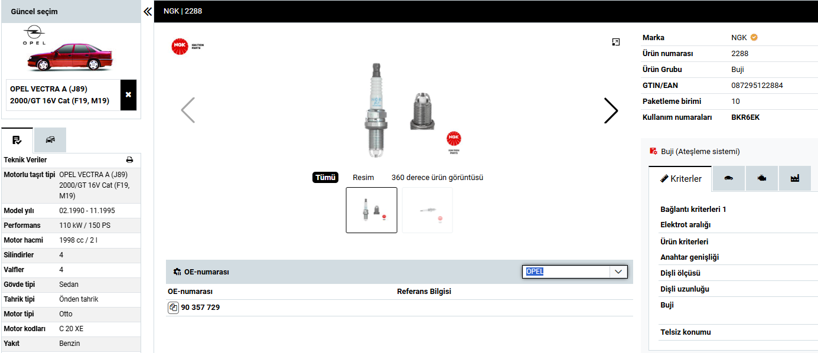Expand product image to fullscreen
Image resolution: width=818 pixels, height=353 pixels.
[x=616, y=42]
